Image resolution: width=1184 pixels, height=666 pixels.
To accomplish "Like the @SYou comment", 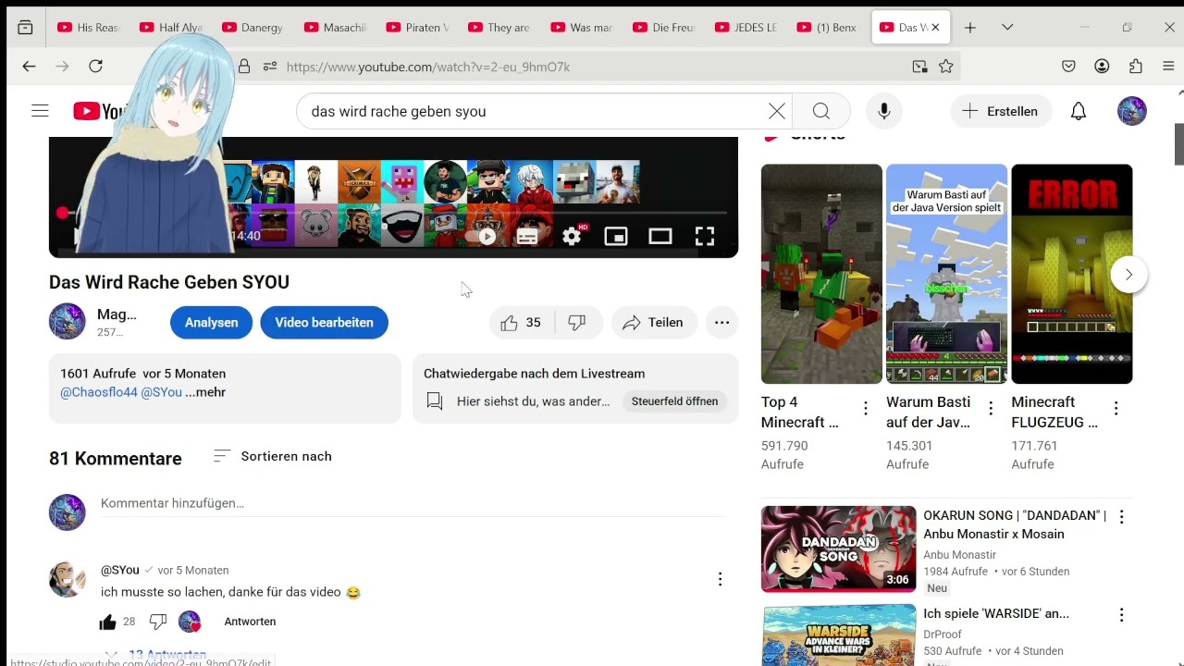I will click(x=108, y=622).
